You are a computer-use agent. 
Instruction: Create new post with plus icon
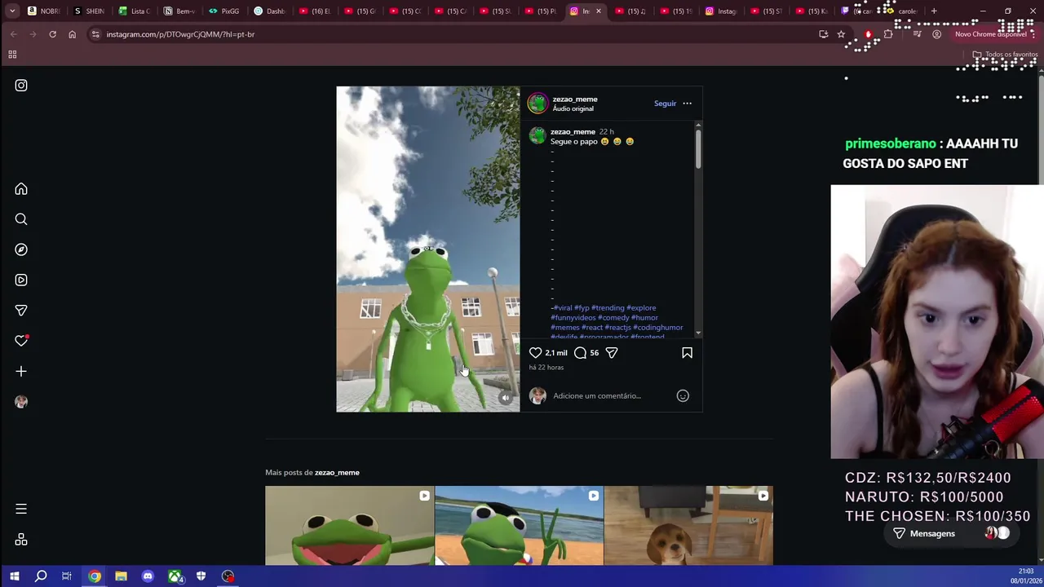click(x=21, y=371)
